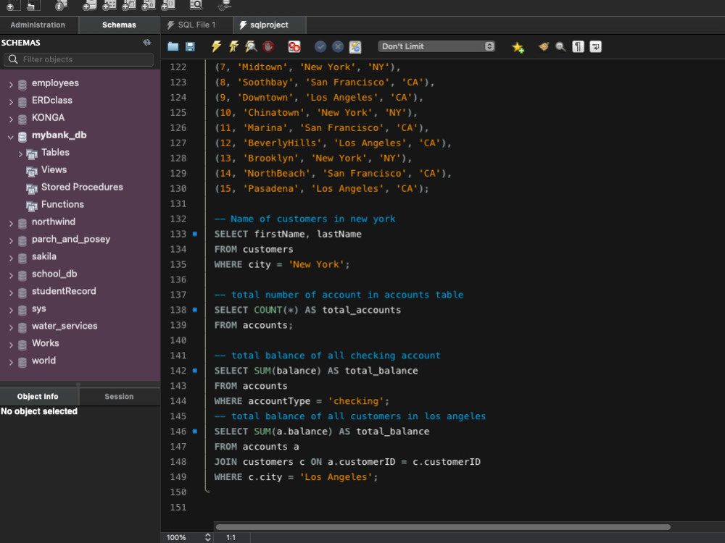Select the sys schema
Image resolution: width=725 pixels, height=543 pixels.
tap(39, 309)
